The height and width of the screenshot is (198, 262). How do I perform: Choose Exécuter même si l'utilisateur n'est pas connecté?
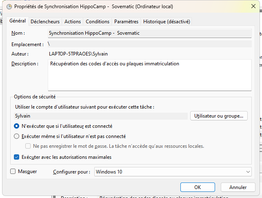tap(17, 136)
